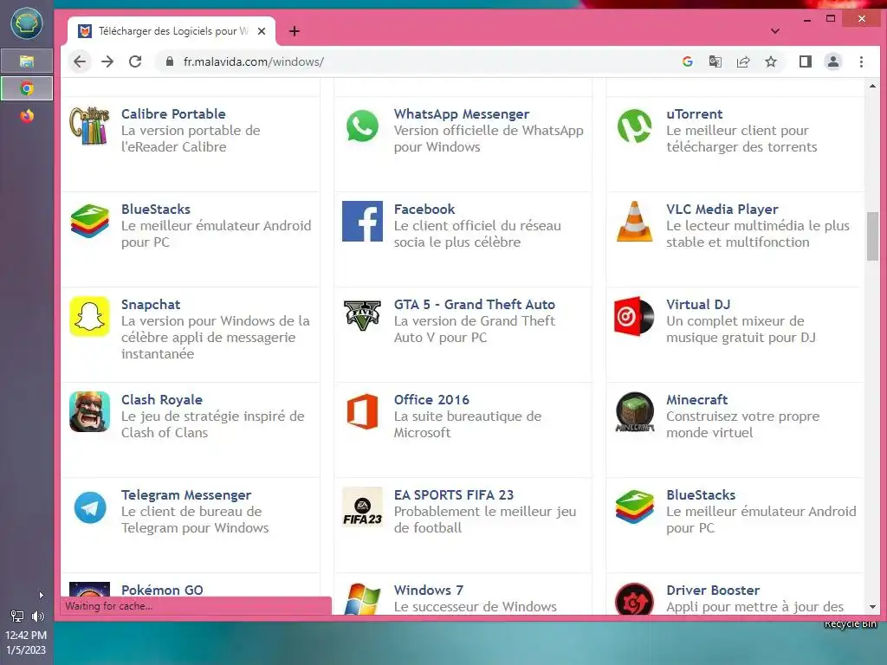Click the browser forward arrow
The height and width of the screenshot is (665, 887).
[107, 61]
